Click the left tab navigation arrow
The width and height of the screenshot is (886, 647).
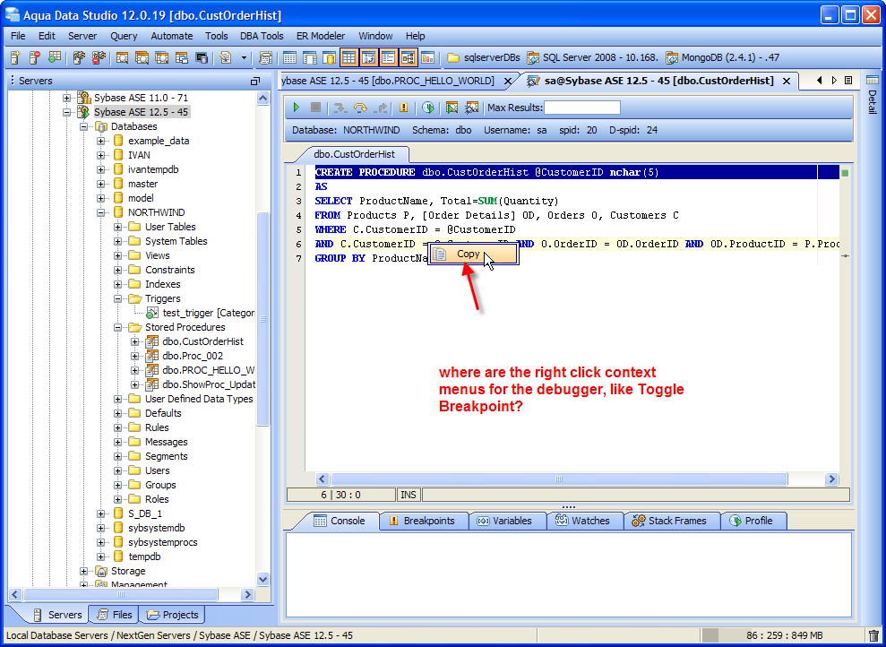tap(820, 81)
